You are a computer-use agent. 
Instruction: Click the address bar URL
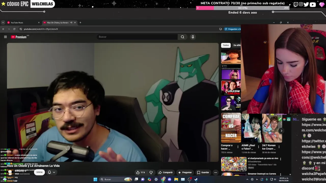point(41,29)
